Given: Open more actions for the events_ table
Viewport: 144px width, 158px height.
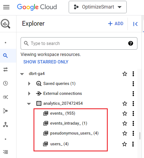Looking at the screenshot, I should 133,113.
